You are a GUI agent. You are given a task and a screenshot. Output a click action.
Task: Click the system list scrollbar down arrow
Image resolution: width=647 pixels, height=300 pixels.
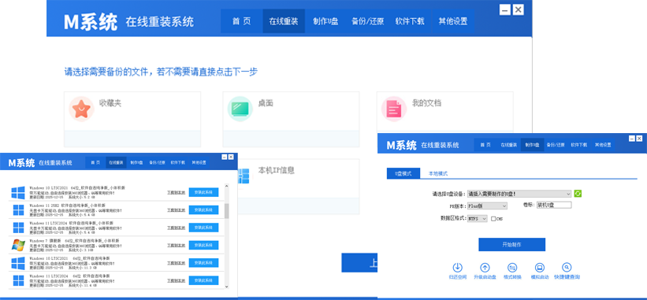226,287
